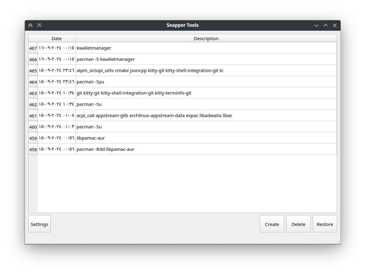Viewport: 366px width, 274px height.
Task: Minimize the Snapper Tools window
Action: coord(316,26)
